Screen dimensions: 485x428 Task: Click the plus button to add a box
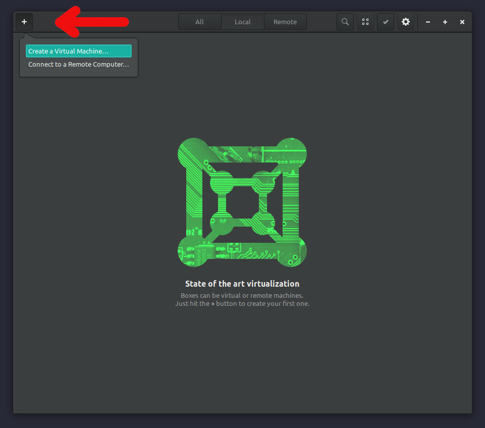click(24, 22)
